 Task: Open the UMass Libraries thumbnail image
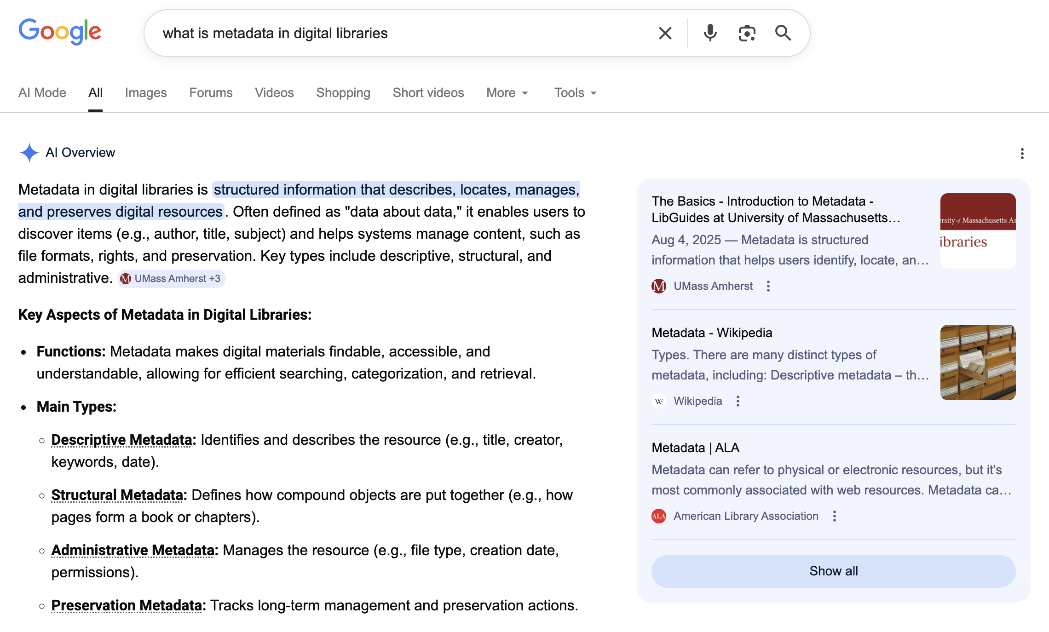(978, 231)
